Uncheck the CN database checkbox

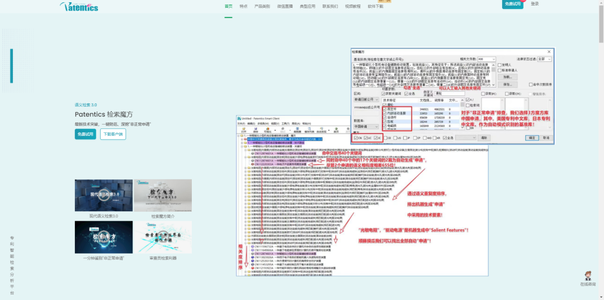(x=356, y=137)
